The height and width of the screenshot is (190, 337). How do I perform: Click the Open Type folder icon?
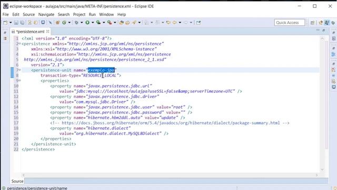tap(122, 22)
